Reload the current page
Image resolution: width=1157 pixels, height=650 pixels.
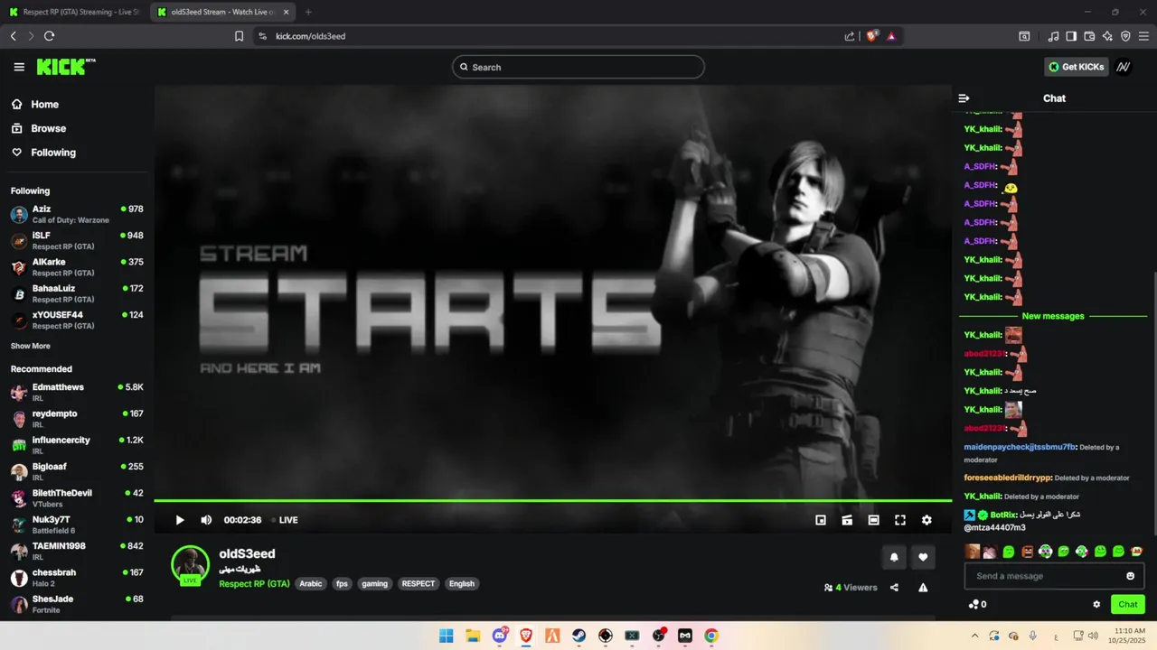tap(49, 36)
